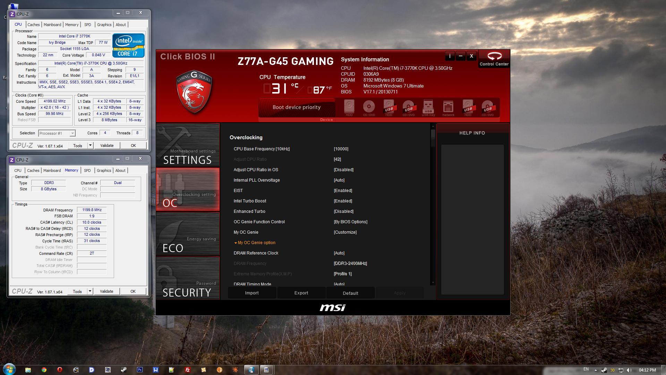
Task: Select the Network boot device icon
Action: coord(448,108)
